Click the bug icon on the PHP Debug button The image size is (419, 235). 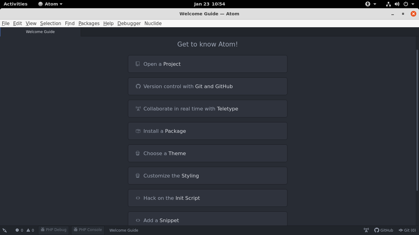[43, 229]
